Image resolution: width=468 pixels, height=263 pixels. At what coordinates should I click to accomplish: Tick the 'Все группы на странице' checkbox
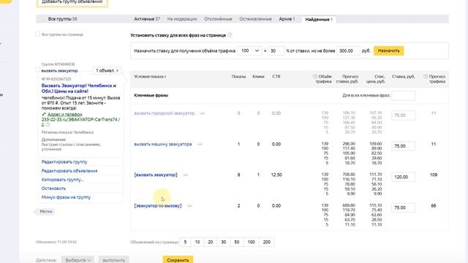pyautogui.click(x=37, y=34)
